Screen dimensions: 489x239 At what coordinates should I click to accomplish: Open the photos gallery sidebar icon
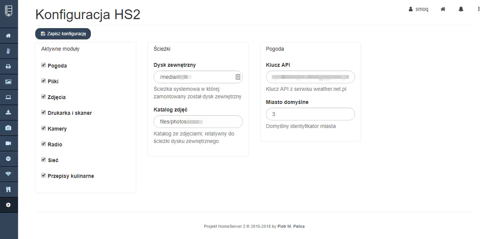[8, 82]
